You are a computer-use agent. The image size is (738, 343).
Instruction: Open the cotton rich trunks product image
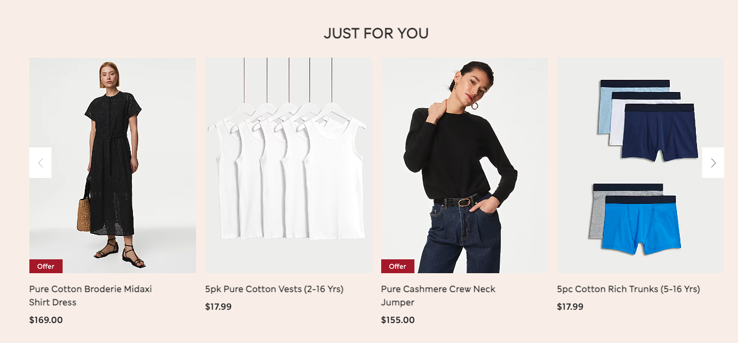tap(640, 165)
